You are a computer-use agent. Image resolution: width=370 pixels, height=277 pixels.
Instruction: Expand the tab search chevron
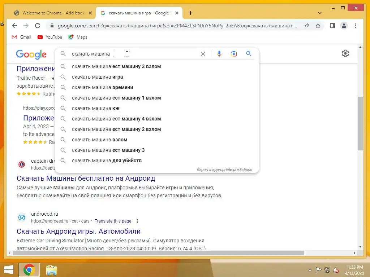320,13
